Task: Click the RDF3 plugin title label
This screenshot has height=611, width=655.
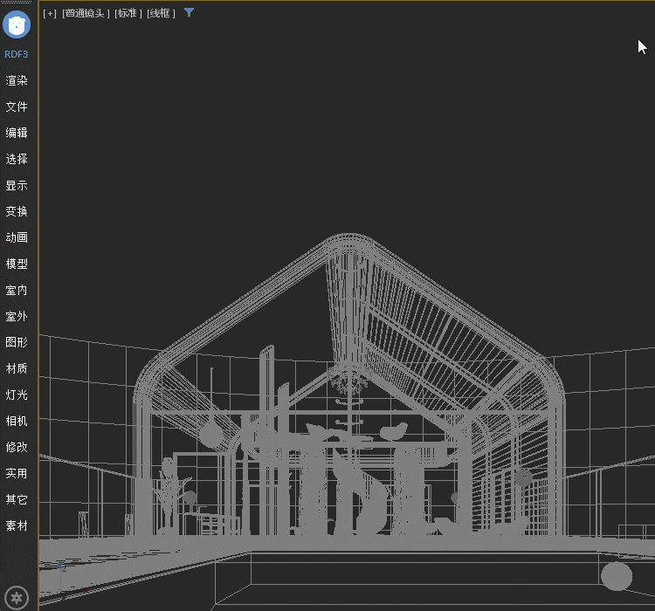Action: 17,54
